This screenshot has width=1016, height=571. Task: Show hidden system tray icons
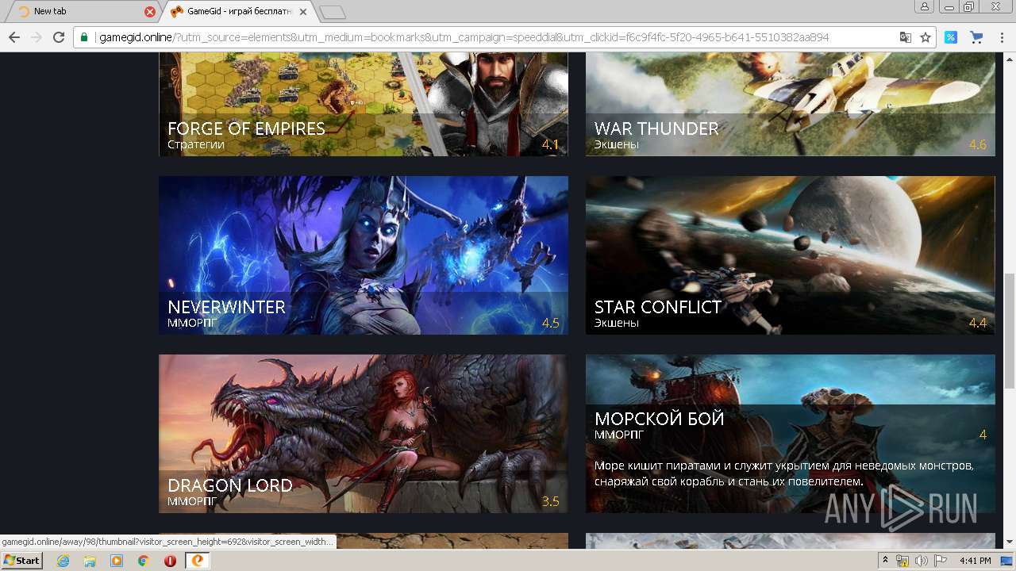coord(886,560)
